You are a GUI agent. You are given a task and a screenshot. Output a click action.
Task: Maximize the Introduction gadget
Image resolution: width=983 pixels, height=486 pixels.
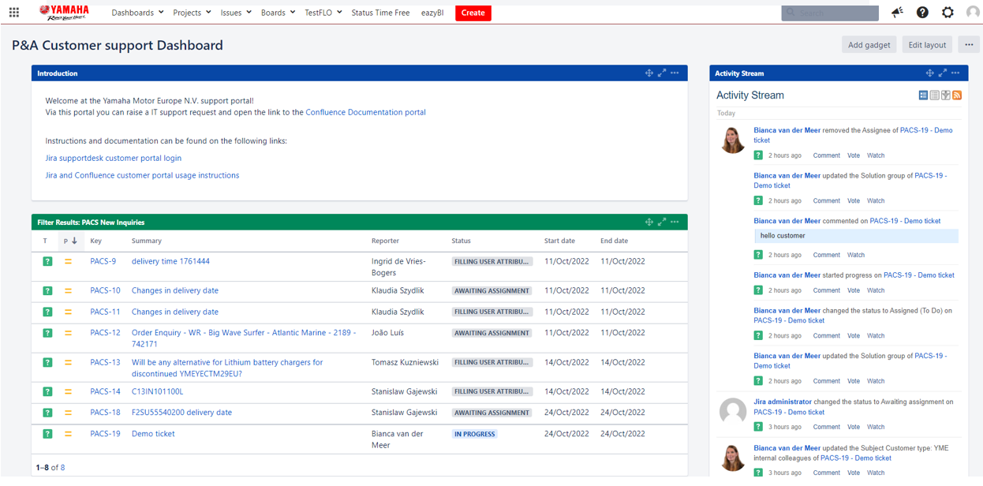[662, 73]
